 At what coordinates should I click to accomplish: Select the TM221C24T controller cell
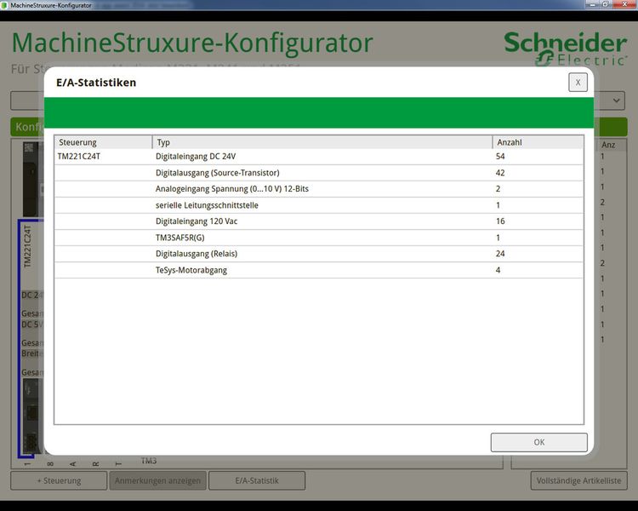[x=78, y=157]
